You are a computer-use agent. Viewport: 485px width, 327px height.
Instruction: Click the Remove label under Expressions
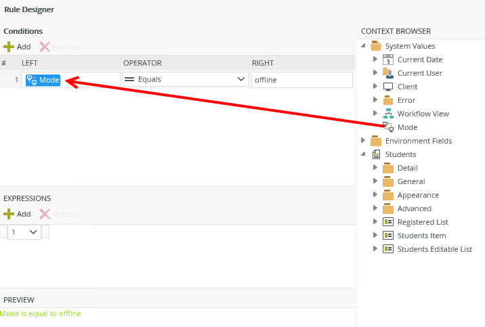click(x=67, y=214)
